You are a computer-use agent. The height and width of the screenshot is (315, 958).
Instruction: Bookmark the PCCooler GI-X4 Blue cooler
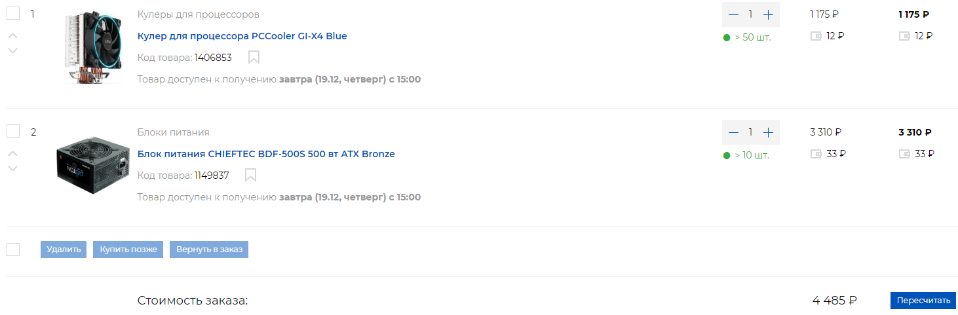[254, 58]
